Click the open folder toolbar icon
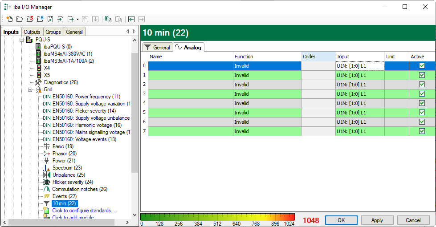Image resolution: width=436 pixels, height=227 pixels. pyautogui.click(x=19, y=19)
